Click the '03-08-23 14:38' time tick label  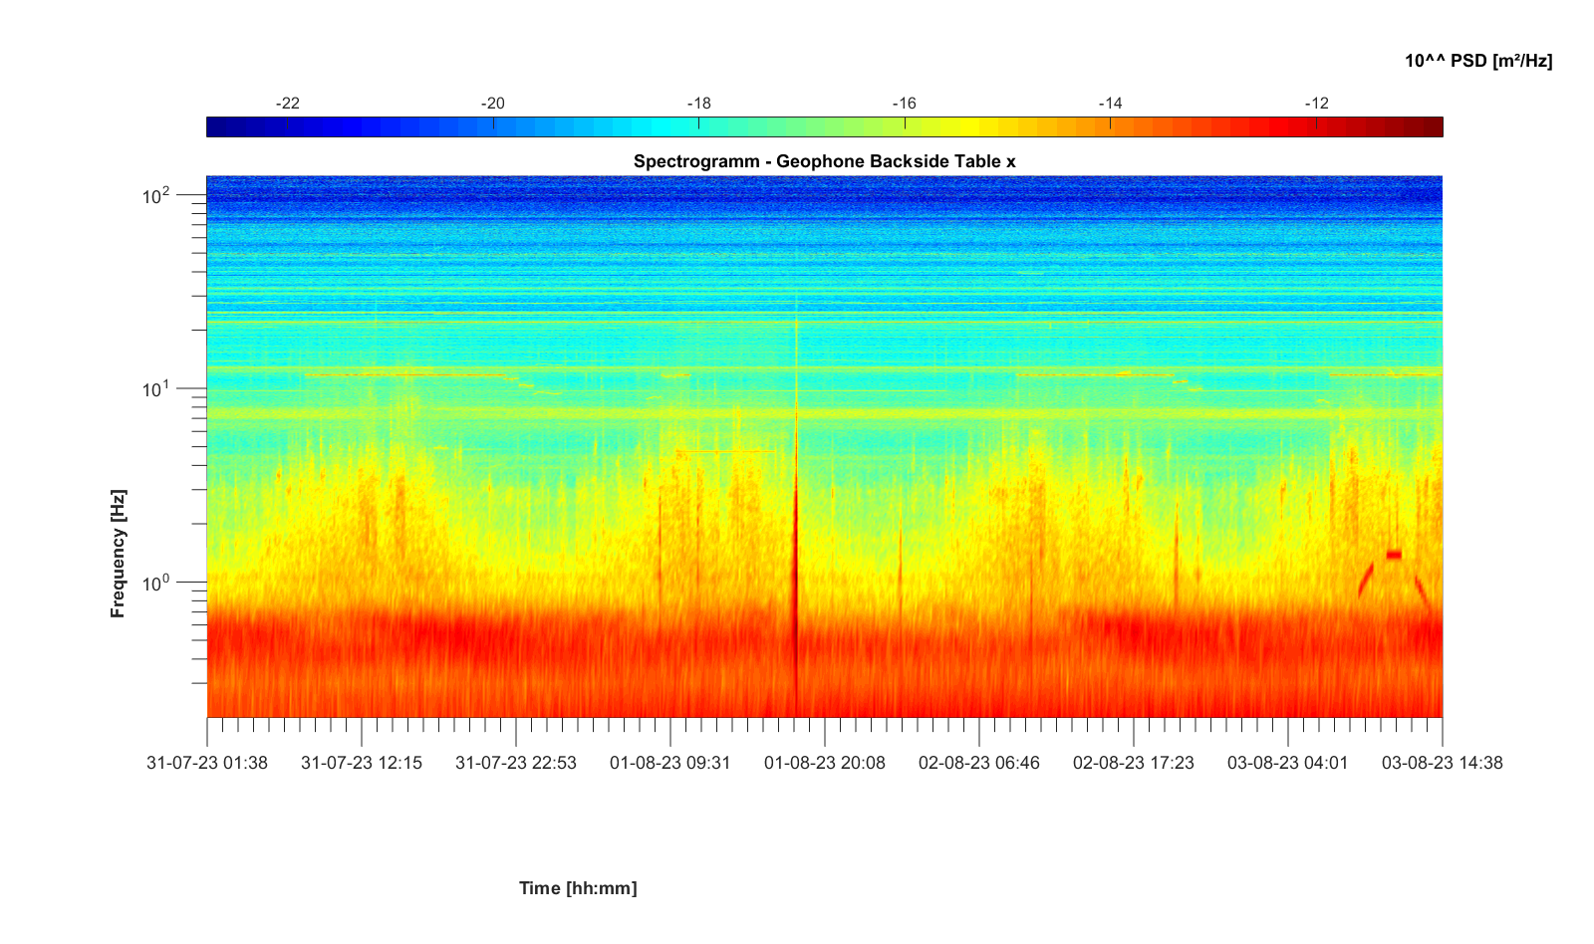1442,763
